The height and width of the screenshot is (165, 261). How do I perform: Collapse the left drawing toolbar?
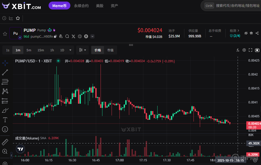(11, 155)
